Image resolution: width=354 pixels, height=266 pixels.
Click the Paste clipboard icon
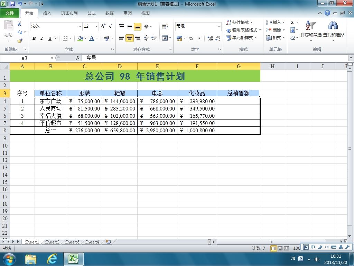8,26
